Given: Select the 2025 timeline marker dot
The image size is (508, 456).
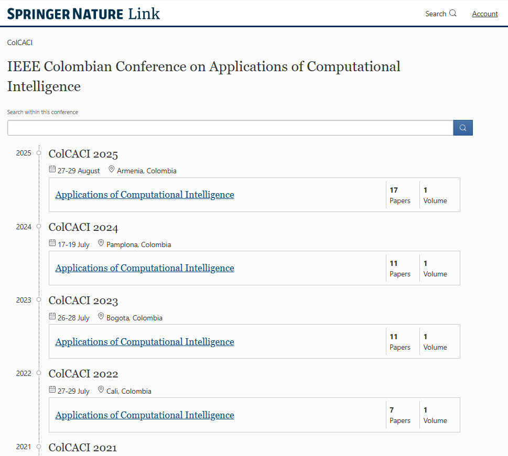Looking at the screenshot, I should (39, 153).
